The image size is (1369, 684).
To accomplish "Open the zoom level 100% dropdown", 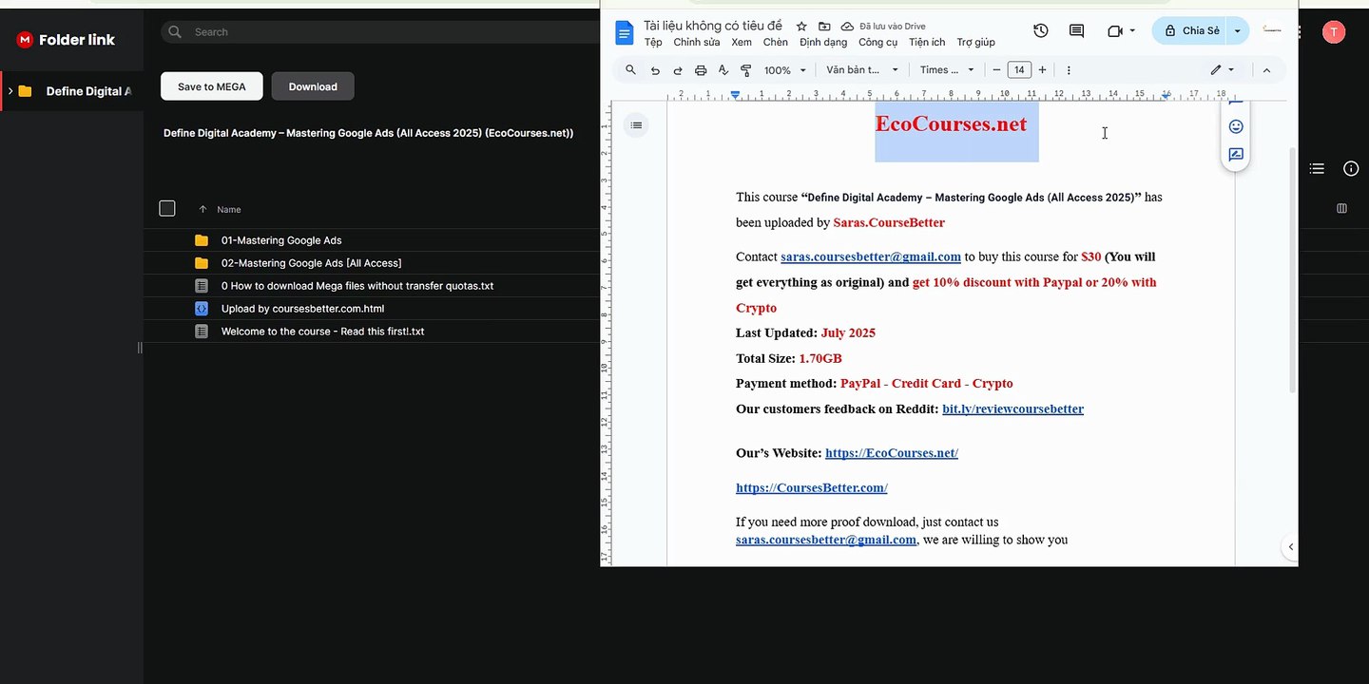I will (x=785, y=70).
